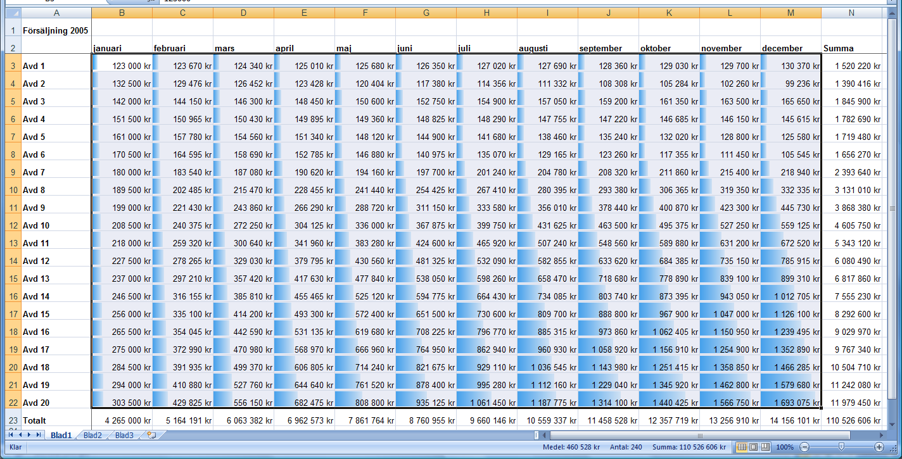
Task: Select column M header
Action: click(x=791, y=13)
